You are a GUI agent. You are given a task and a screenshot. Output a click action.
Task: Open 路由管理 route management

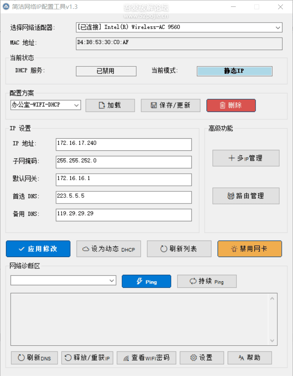[x=246, y=196]
